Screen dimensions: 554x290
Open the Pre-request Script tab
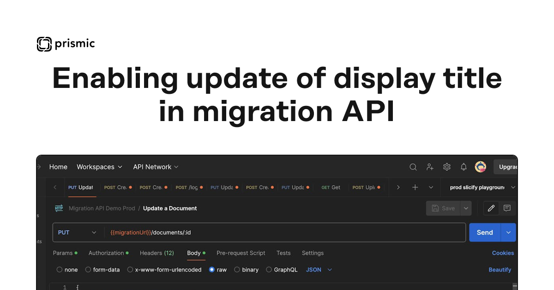241,253
